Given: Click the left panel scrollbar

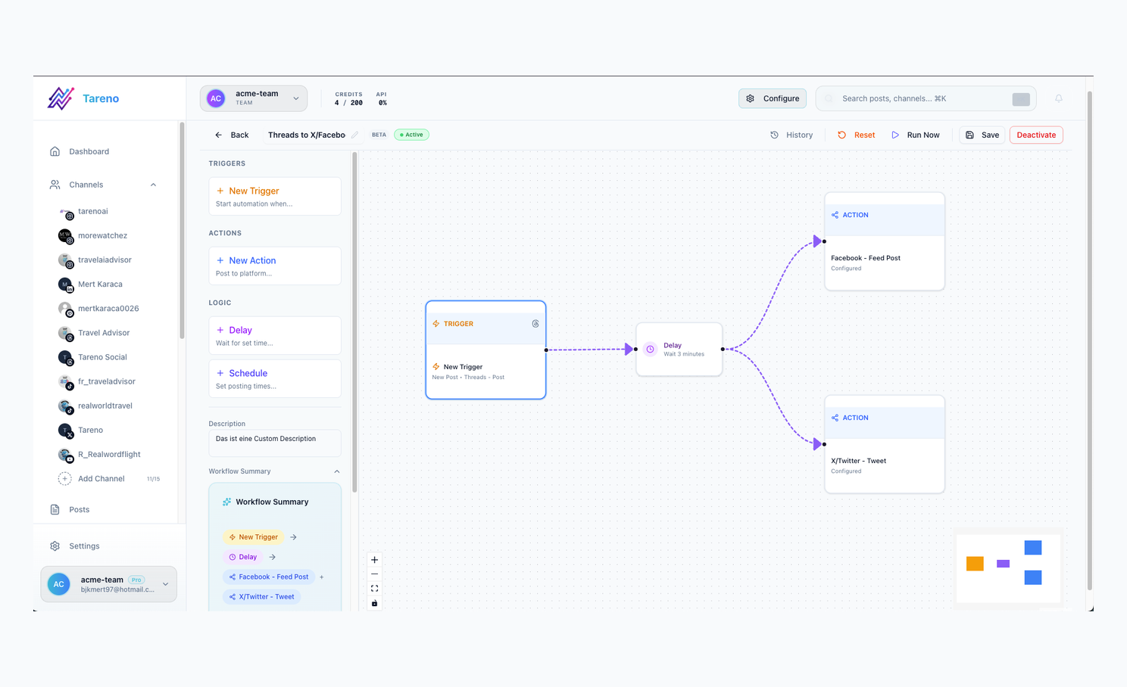Looking at the screenshot, I should tap(354, 322).
